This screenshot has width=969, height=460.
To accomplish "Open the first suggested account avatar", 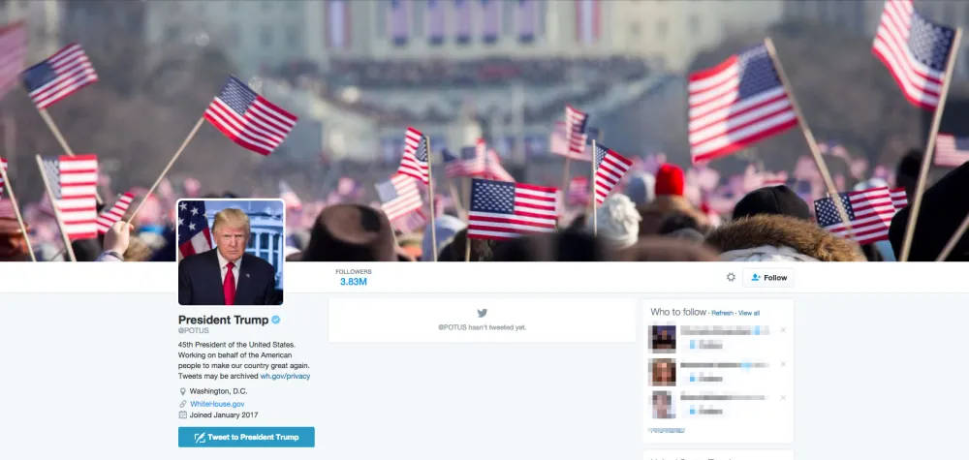I will tap(662, 338).
